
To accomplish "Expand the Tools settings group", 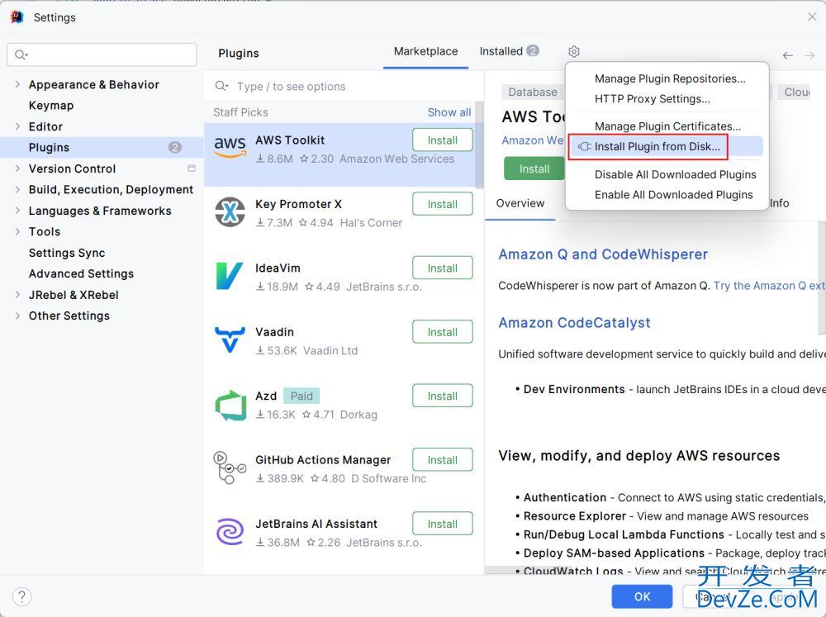I will tap(17, 231).
